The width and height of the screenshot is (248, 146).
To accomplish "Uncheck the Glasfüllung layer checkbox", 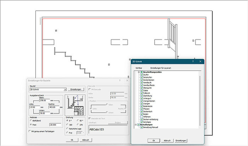I will click(x=142, y=96).
